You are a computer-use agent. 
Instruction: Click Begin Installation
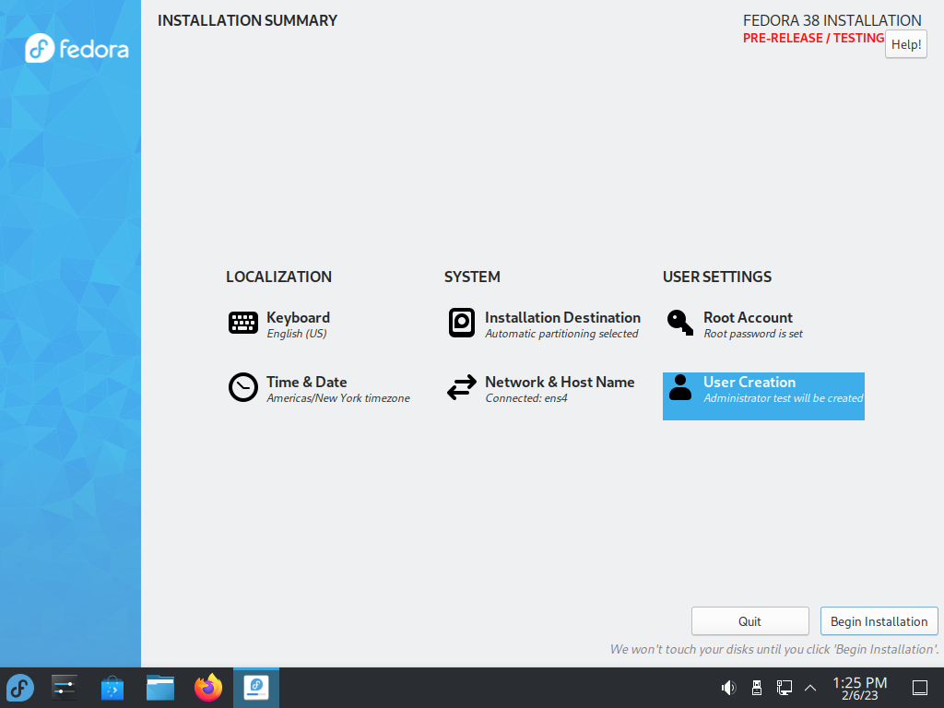click(x=879, y=621)
